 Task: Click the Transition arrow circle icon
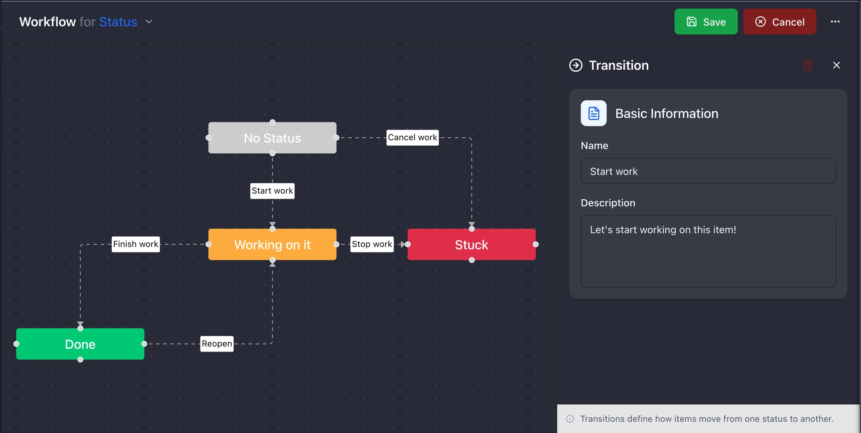click(x=576, y=66)
